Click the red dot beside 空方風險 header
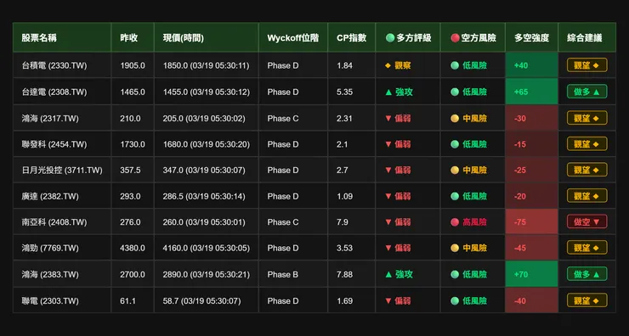 (455, 37)
